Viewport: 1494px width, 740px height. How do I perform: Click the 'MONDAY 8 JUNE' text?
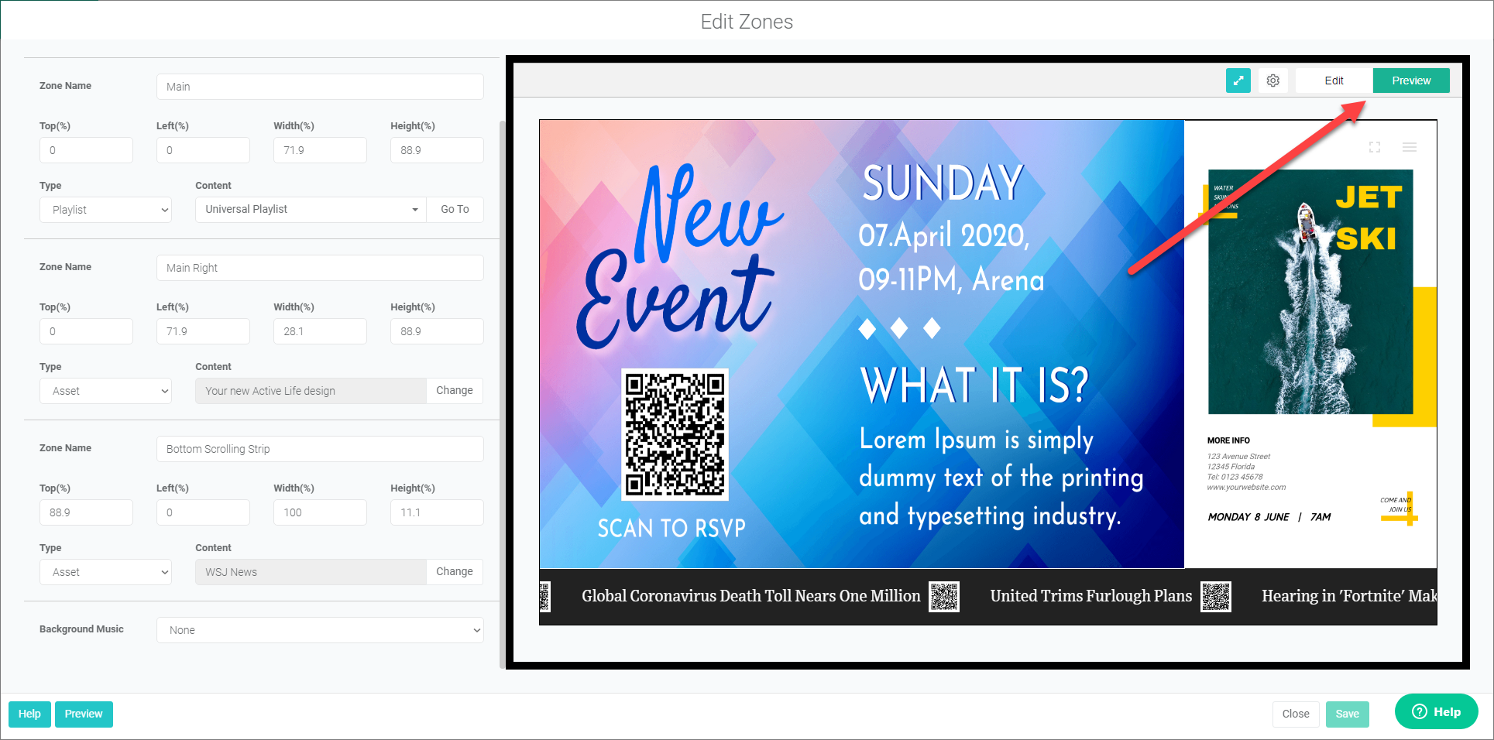coord(1248,517)
